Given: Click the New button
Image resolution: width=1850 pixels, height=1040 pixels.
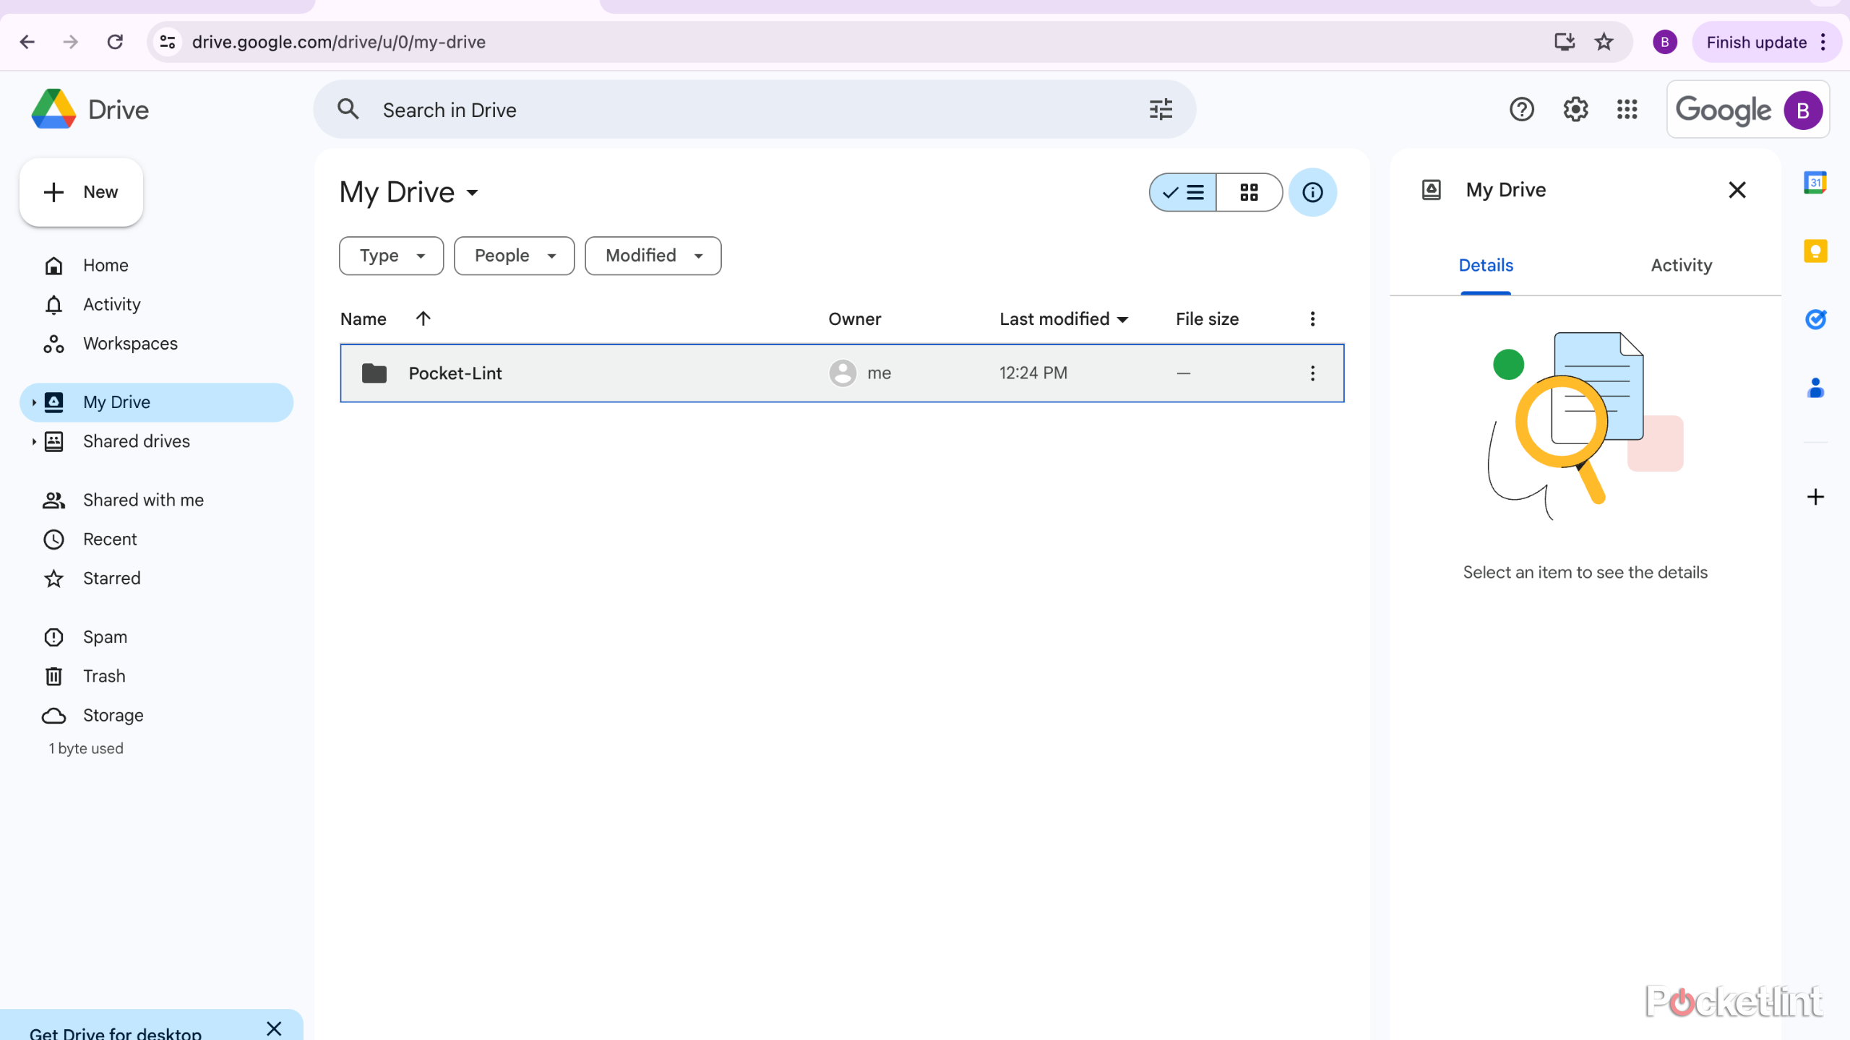Looking at the screenshot, I should click(81, 191).
